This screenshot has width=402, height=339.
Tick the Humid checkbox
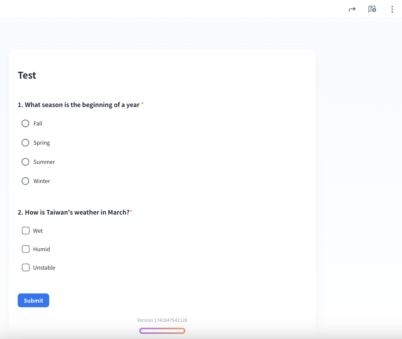pyautogui.click(x=26, y=249)
